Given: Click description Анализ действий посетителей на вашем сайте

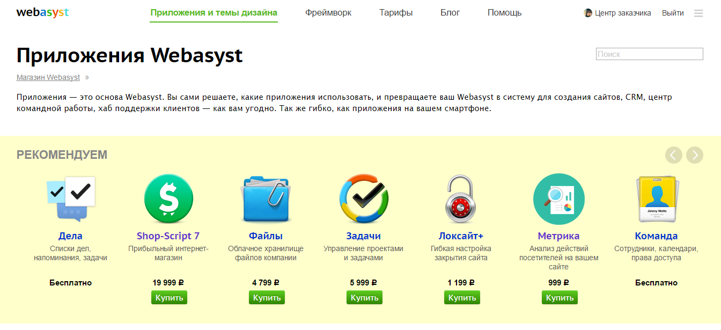Looking at the screenshot, I should (558, 258).
